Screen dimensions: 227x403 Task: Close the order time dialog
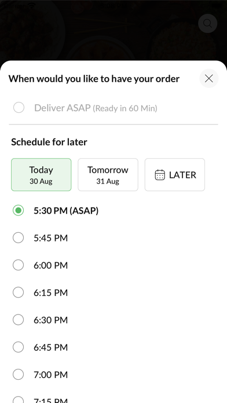[x=208, y=78]
